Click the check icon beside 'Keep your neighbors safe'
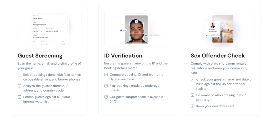Image resolution: width=271 pixels, height=120 pixels. click(x=192, y=106)
